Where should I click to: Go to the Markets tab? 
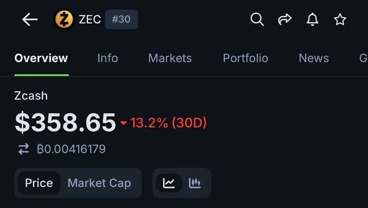pyautogui.click(x=170, y=58)
